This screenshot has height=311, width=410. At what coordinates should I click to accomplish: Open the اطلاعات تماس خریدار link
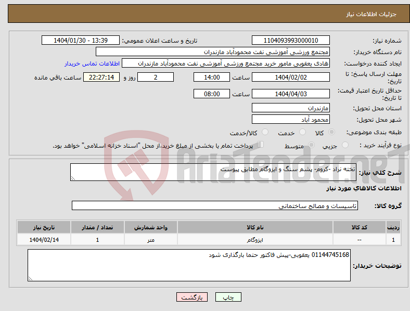coord(92,63)
